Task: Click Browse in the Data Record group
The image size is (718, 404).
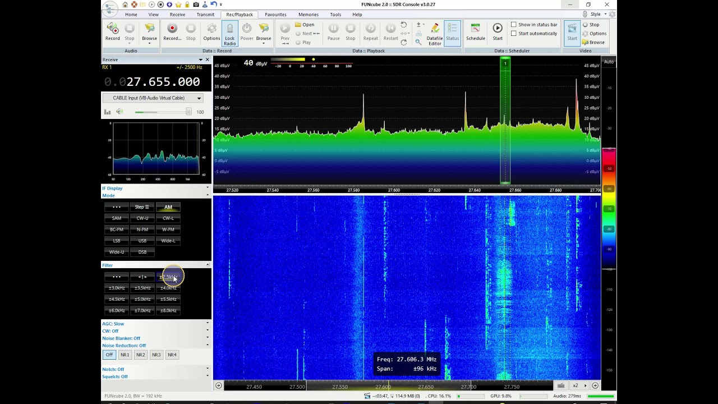Action: click(264, 32)
